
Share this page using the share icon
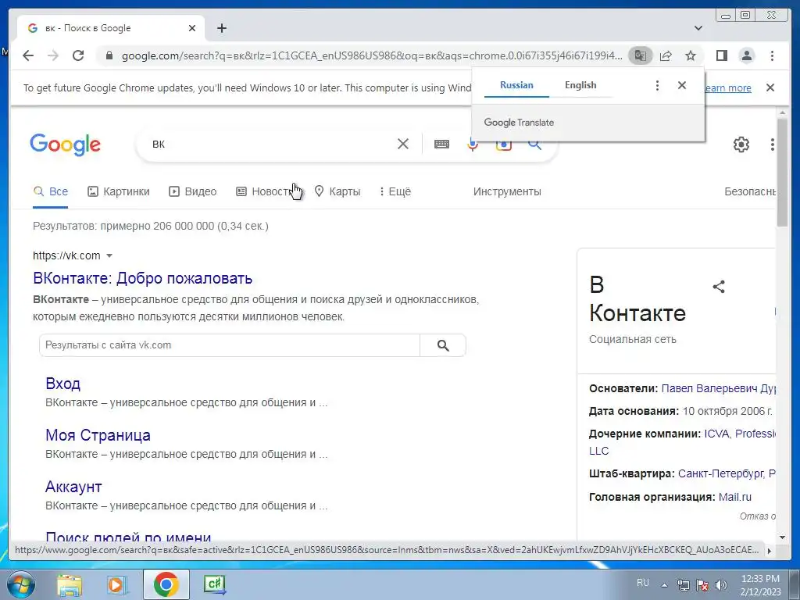click(666, 55)
